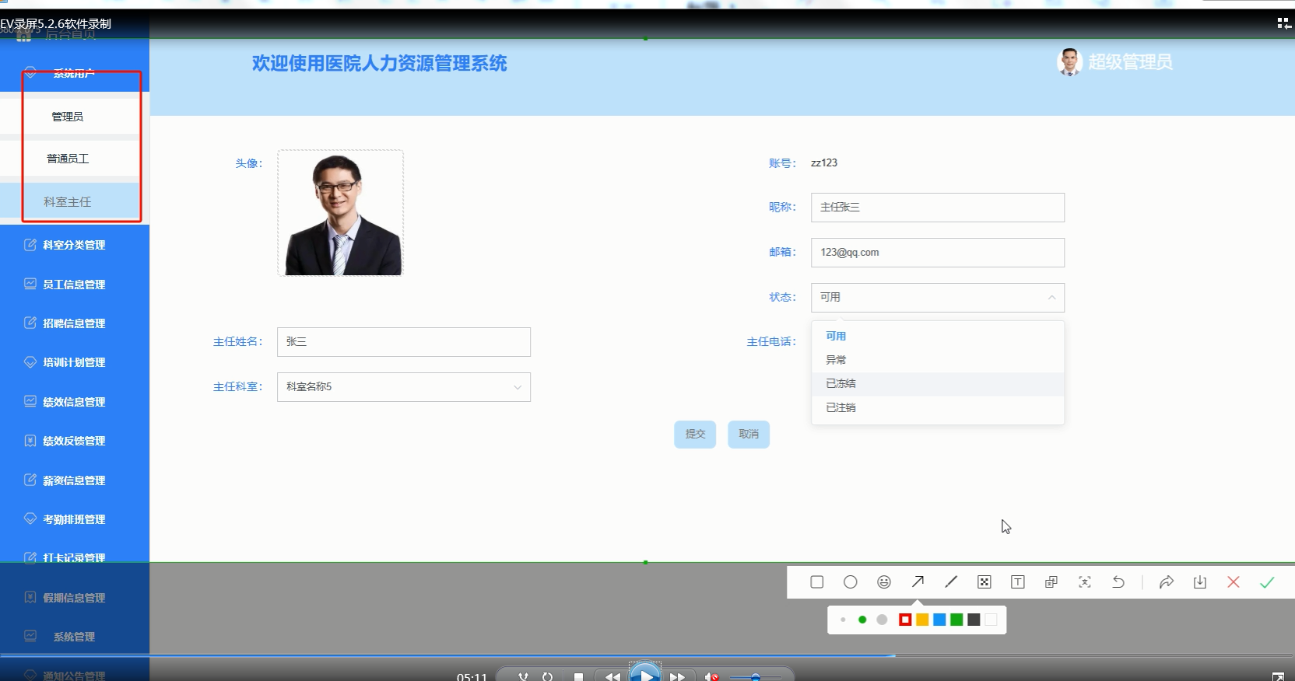Open 科室分类管理 in the sidebar
The height and width of the screenshot is (681, 1295).
[75, 245]
